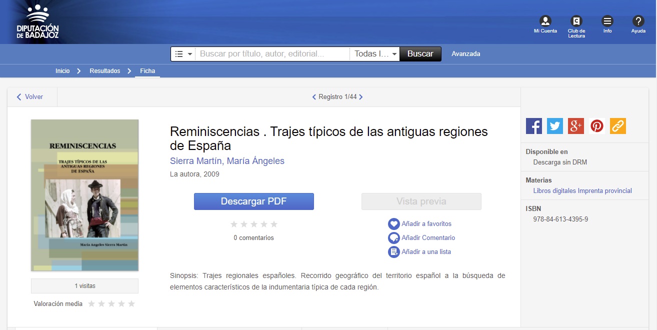Image resolution: width=657 pixels, height=330 pixels.
Task: Expand the search list-type dropdown
Action: click(183, 54)
